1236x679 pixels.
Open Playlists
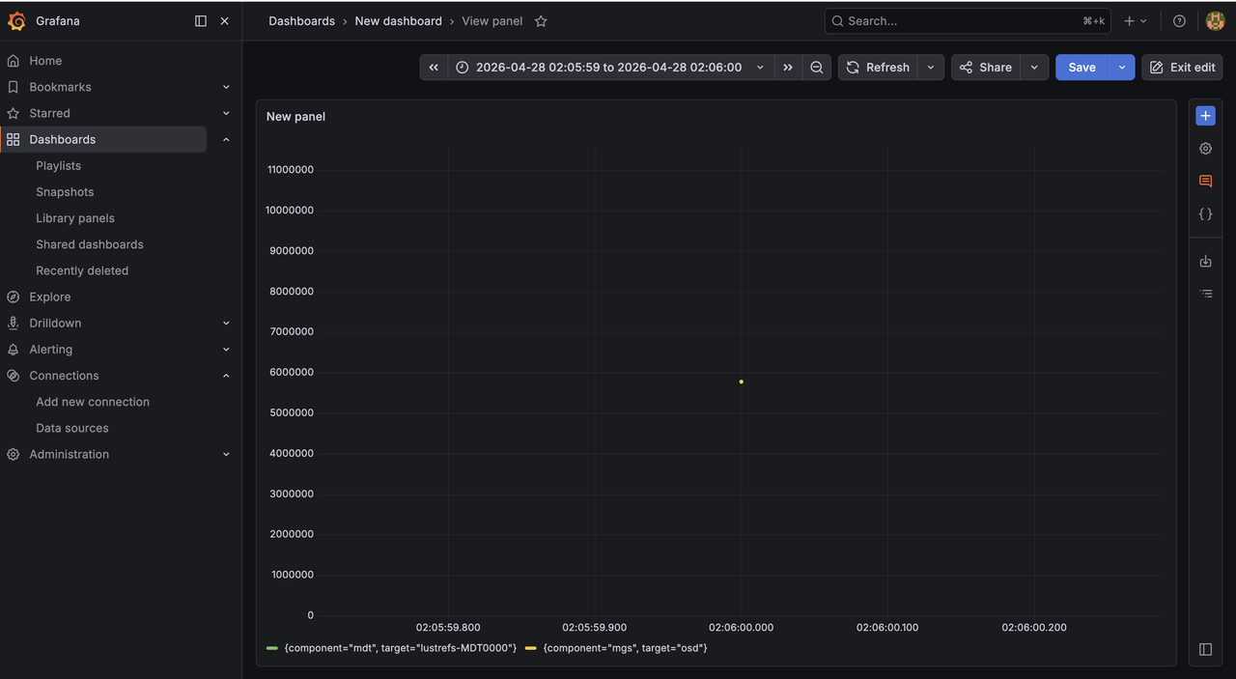pyautogui.click(x=58, y=166)
